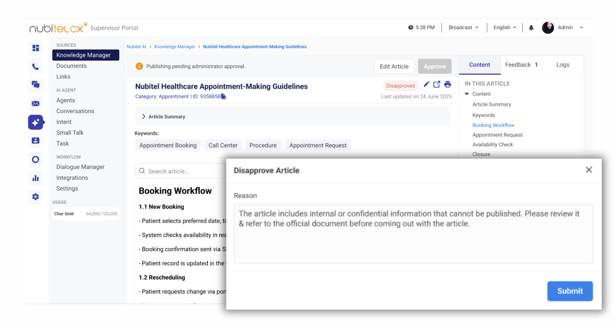Open the notification bell icon
616x323 pixels.
coord(531,27)
